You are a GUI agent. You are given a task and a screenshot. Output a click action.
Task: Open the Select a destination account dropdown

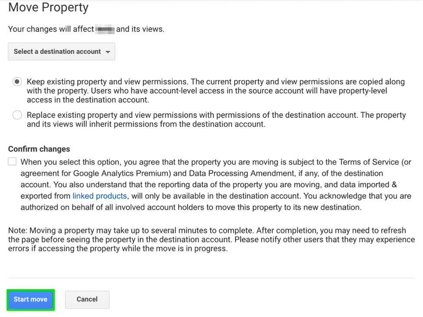[62, 52]
